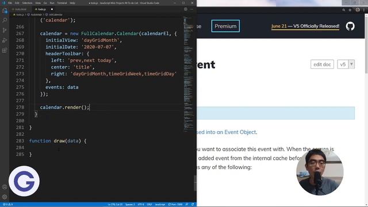Click the feedback icon in status bar

tap(187, 205)
